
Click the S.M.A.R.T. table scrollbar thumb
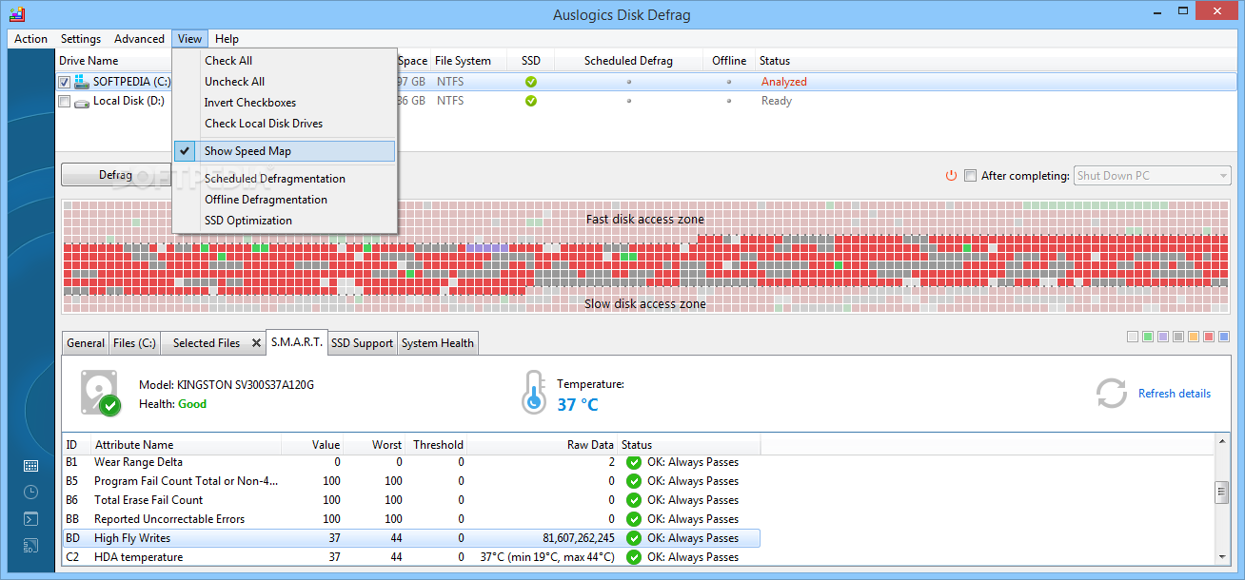point(1221,492)
